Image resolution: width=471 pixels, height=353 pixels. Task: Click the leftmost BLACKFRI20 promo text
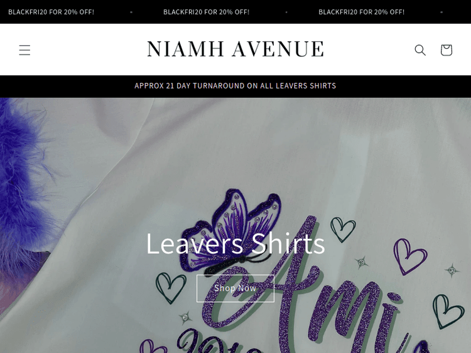(x=51, y=12)
